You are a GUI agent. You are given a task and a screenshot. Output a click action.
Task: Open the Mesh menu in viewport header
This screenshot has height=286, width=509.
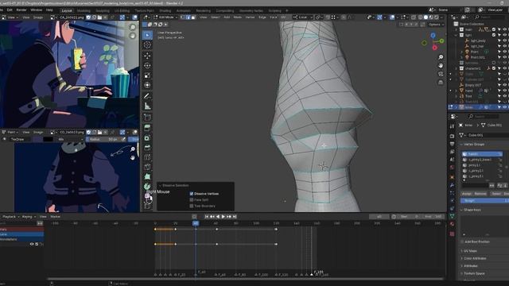click(238, 17)
